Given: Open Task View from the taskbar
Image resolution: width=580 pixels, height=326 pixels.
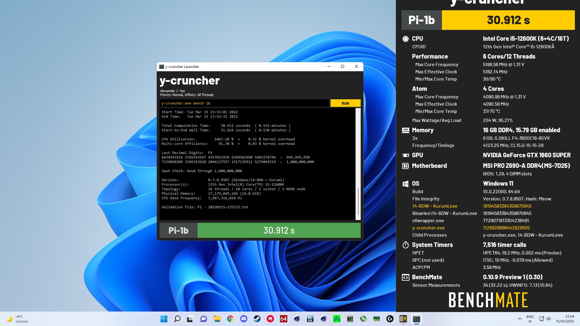Looking at the screenshot, I should tap(190, 319).
